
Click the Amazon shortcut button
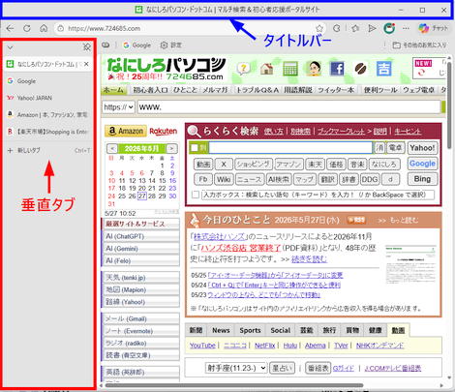(126, 131)
